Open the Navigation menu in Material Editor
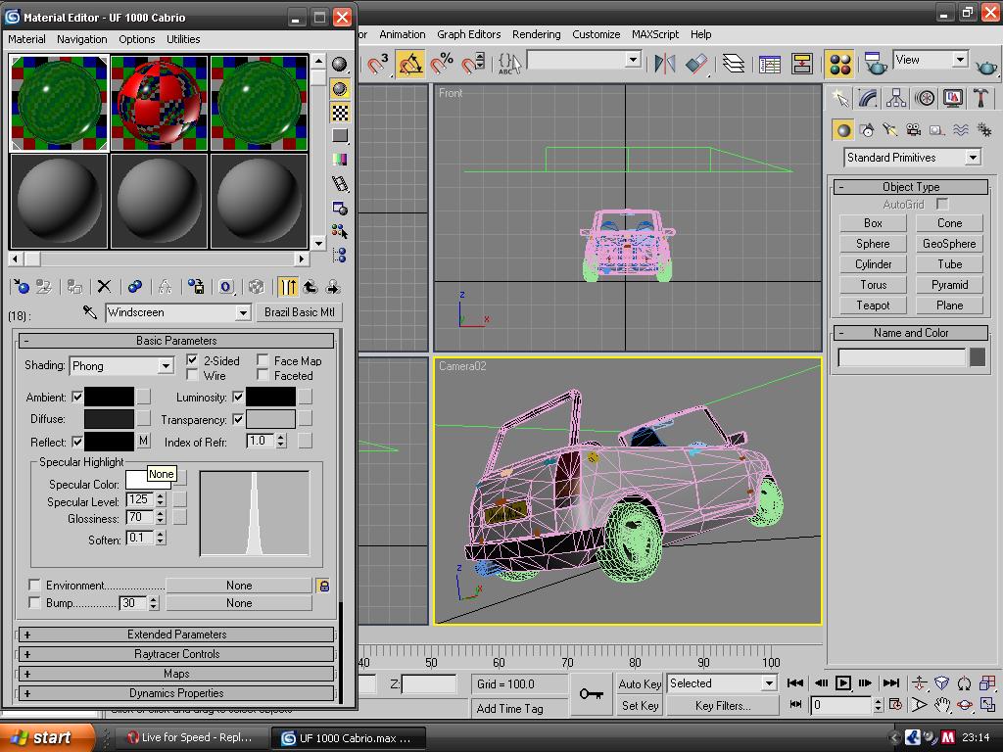This screenshot has height=752, width=1003. click(82, 39)
